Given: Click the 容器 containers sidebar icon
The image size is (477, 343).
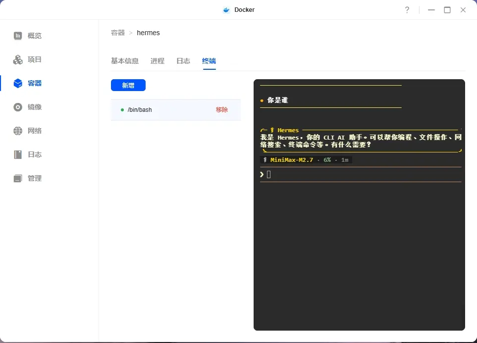Looking at the screenshot, I should coord(27,83).
